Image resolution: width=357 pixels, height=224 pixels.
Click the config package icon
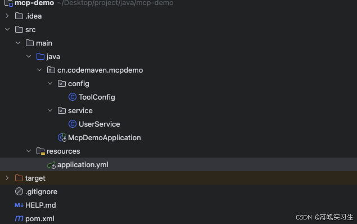(62, 83)
